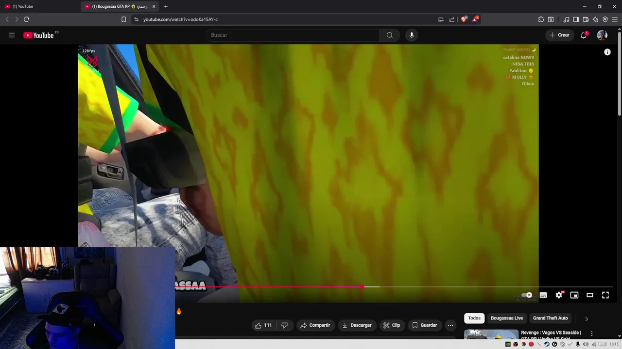
Task: Open the extensions puzzle icon
Action: coord(541,19)
